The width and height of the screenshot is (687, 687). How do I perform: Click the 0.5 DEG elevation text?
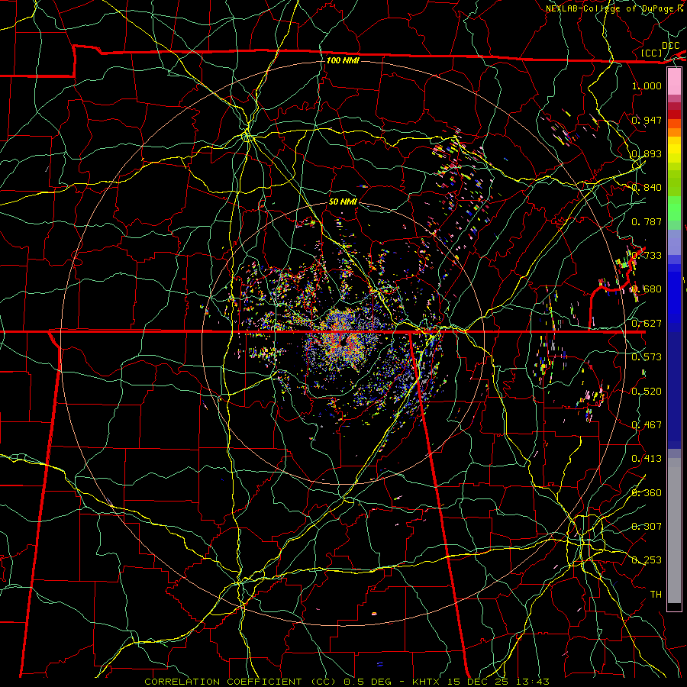(367, 682)
